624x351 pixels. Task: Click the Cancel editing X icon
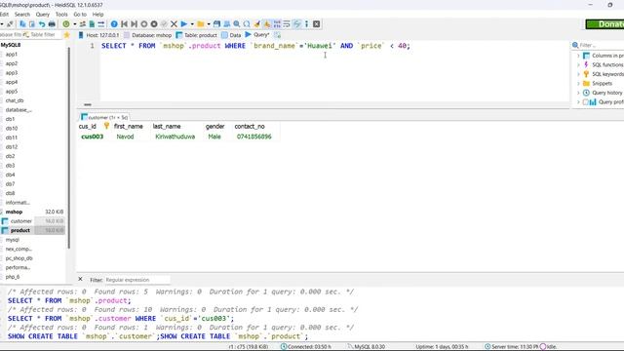pyautogui.click(x=174, y=24)
